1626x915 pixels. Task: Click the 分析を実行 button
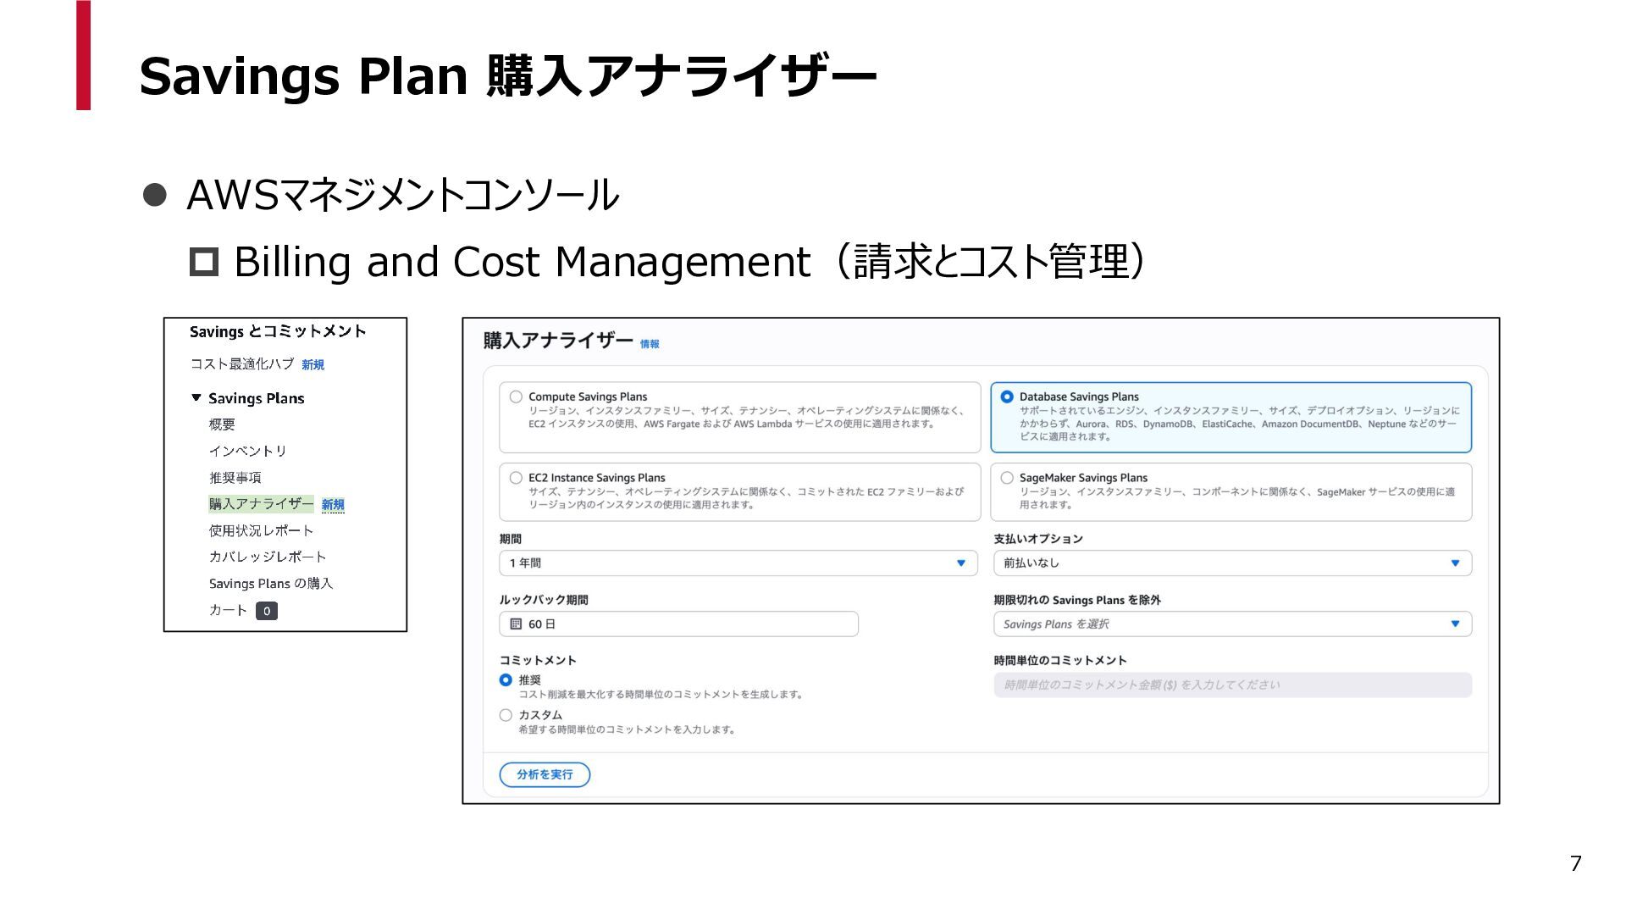[x=545, y=774]
